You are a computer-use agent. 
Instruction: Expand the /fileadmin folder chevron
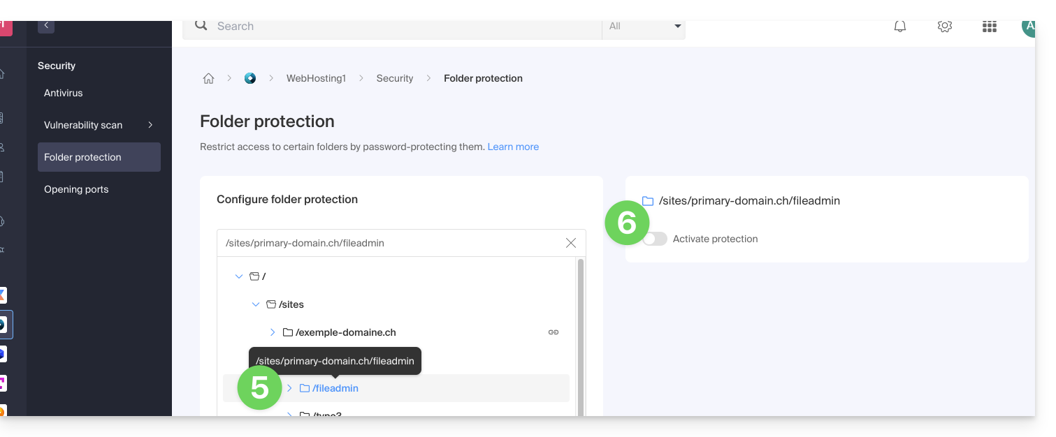tap(289, 388)
